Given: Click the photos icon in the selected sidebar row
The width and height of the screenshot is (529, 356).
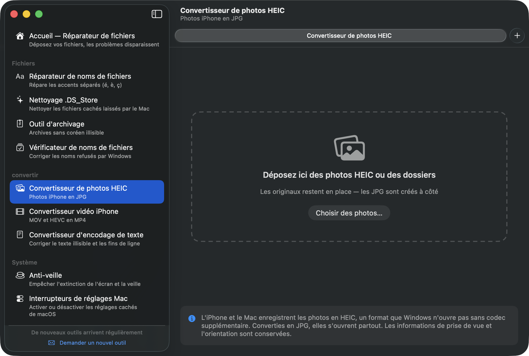Looking at the screenshot, I should [x=20, y=188].
